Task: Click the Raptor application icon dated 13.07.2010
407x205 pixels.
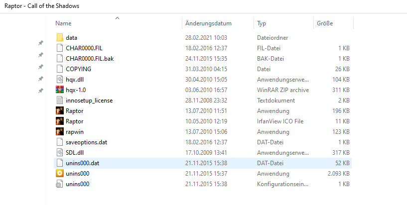Action: 60,110
